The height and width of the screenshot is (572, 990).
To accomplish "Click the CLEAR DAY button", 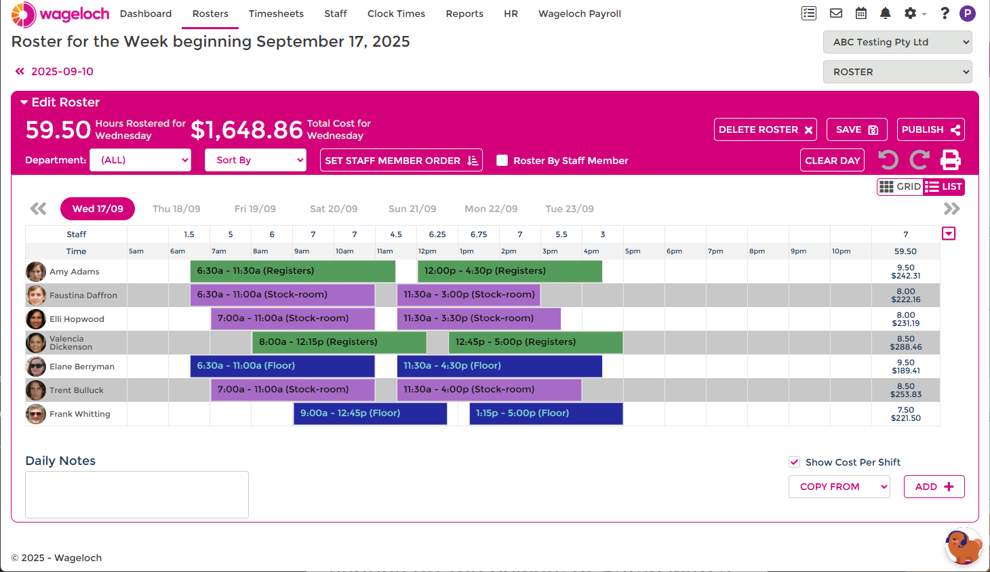I will 832,161.
